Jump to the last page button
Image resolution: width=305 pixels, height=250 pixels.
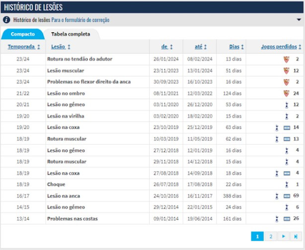(296, 237)
